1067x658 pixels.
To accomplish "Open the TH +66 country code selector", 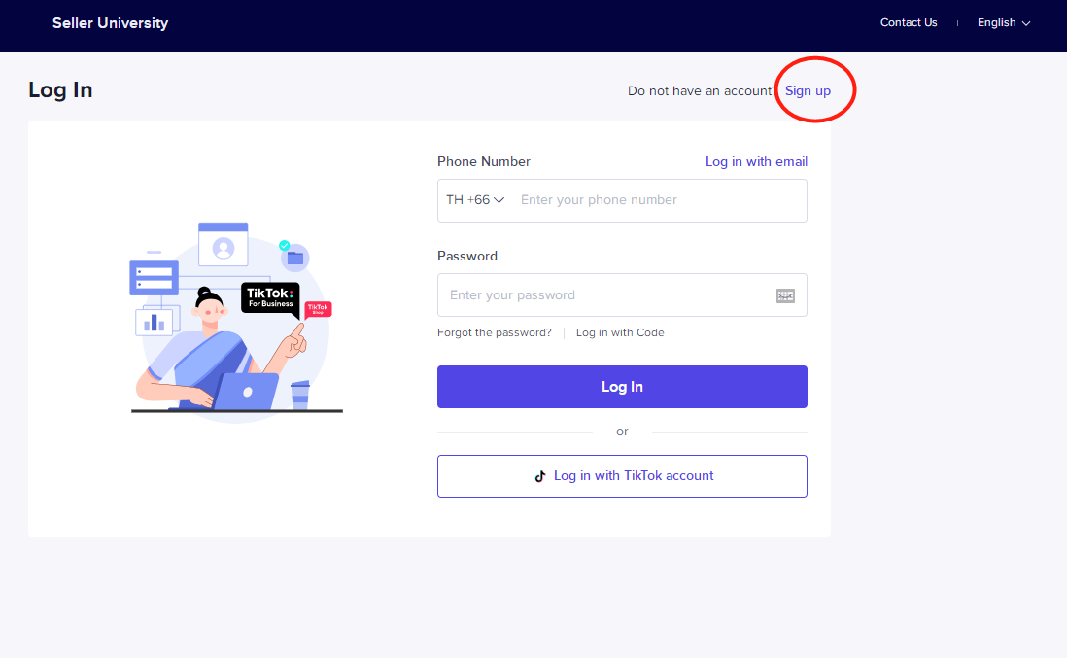I will click(x=475, y=200).
